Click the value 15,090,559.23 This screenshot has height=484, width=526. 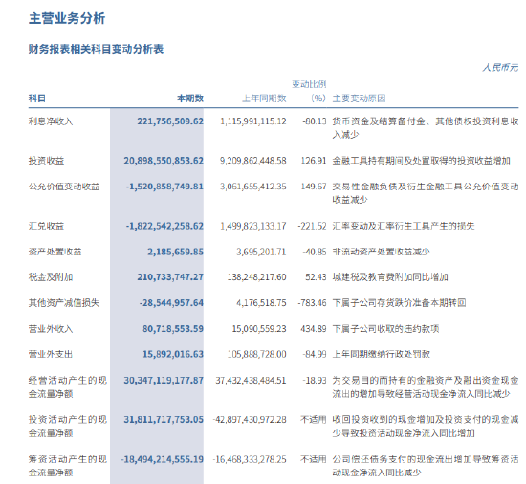[x=259, y=329]
